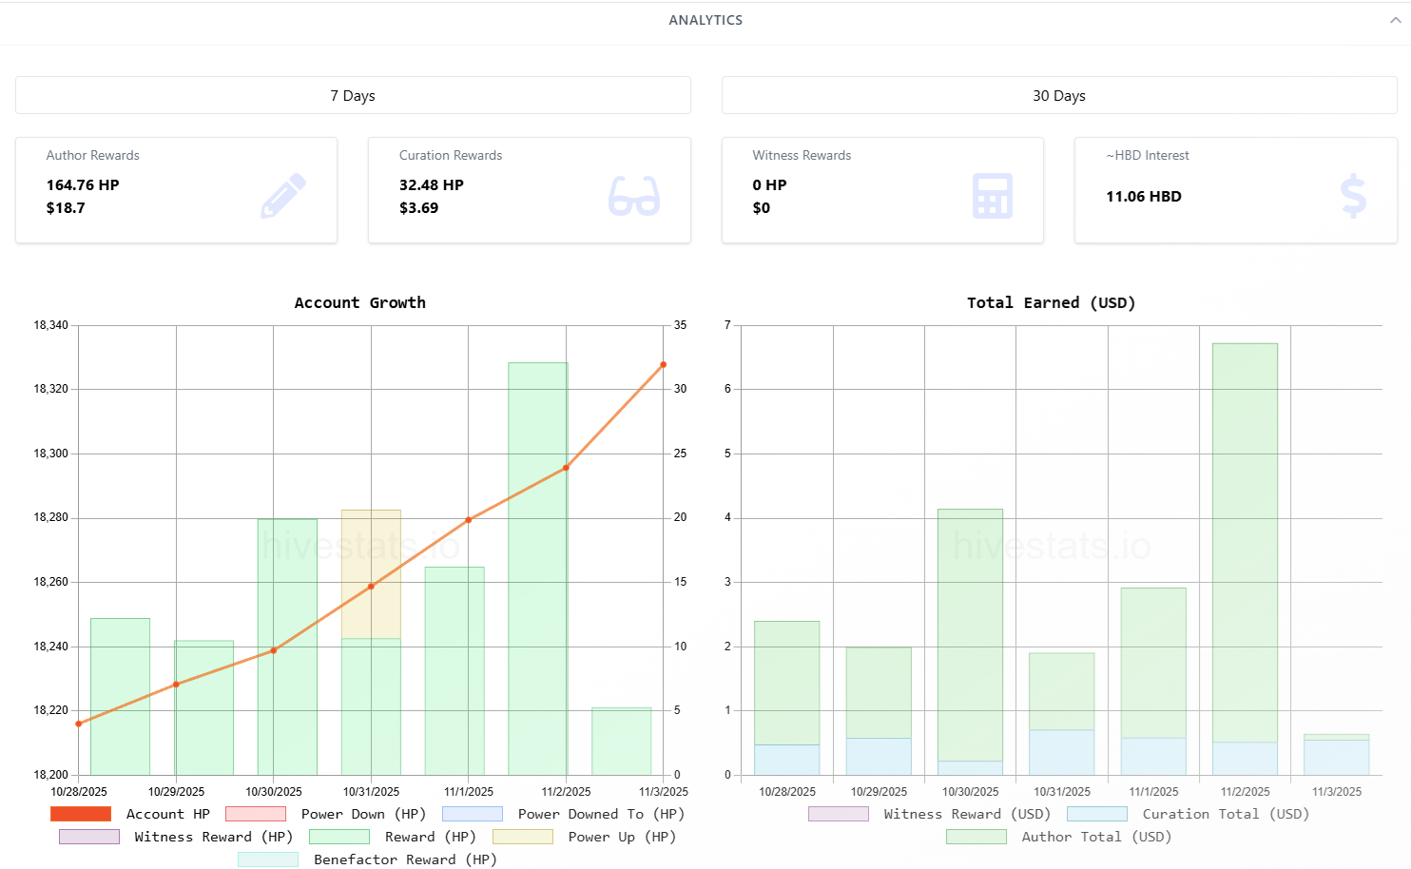Viewport: 1411px width, 869px height.
Task: Click the dollar icon in HBD Interest
Action: (1352, 196)
